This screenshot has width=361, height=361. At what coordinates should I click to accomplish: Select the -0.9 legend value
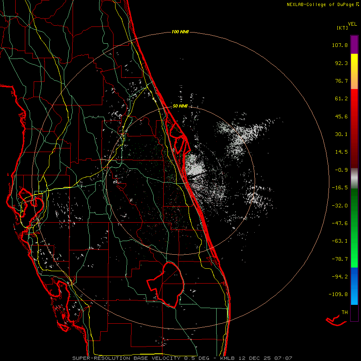341,170
